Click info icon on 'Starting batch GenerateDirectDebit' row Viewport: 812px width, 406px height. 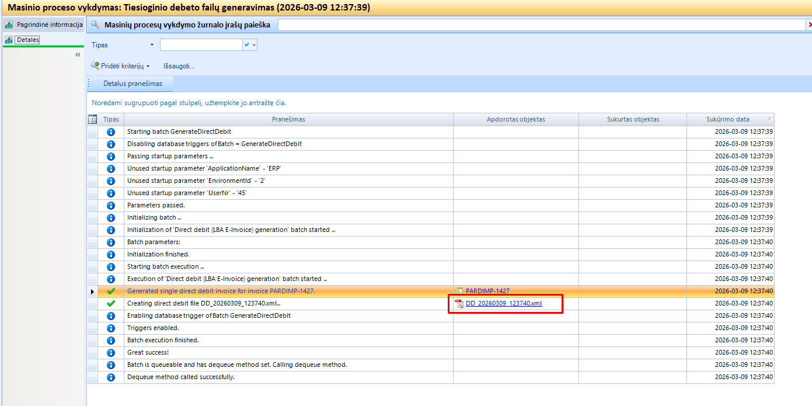tap(111, 131)
